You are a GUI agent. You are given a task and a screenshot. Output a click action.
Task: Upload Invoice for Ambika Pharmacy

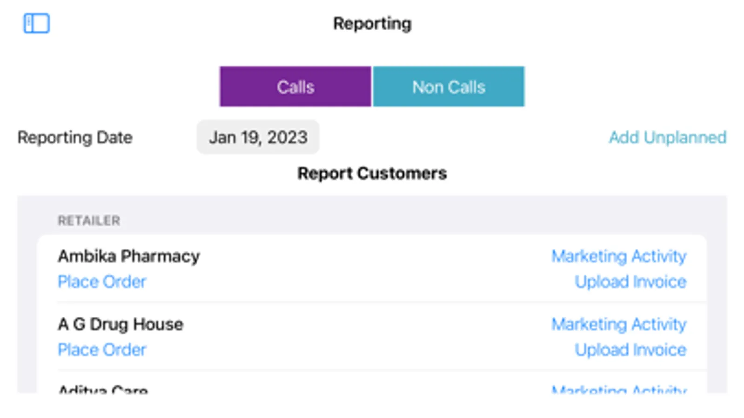click(630, 281)
